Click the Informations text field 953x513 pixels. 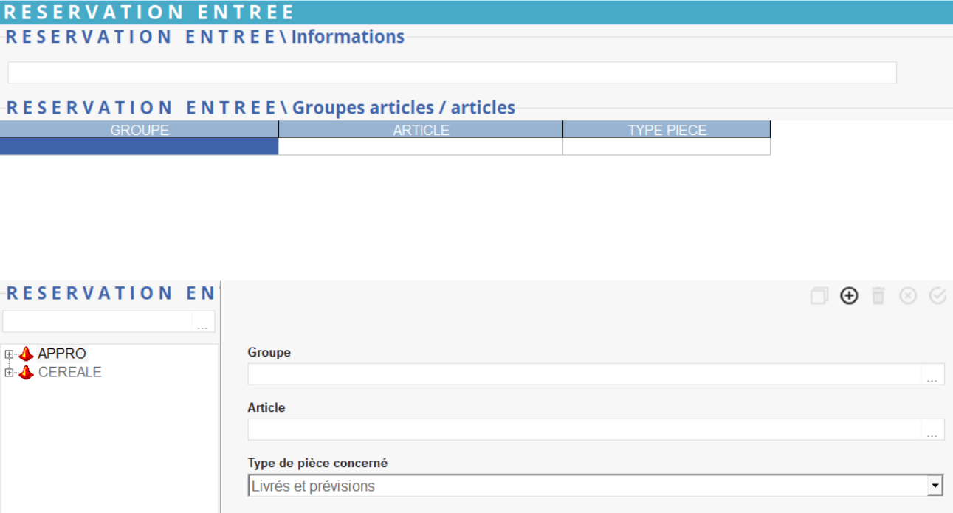(x=452, y=72)
